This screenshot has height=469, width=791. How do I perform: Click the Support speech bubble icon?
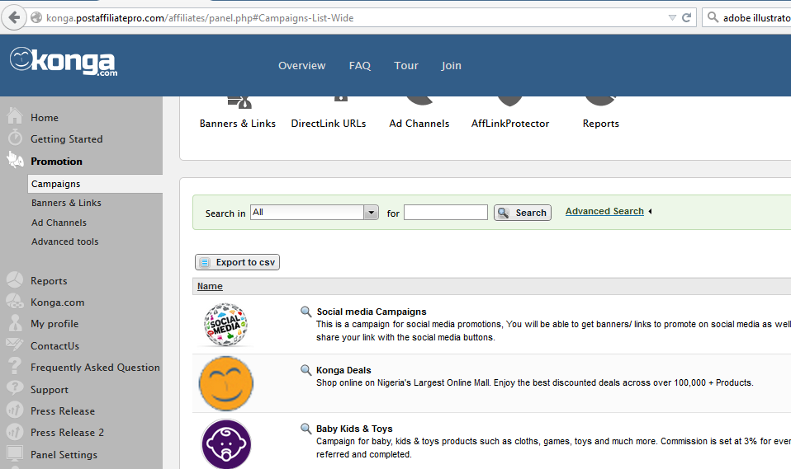coord(15,388)
